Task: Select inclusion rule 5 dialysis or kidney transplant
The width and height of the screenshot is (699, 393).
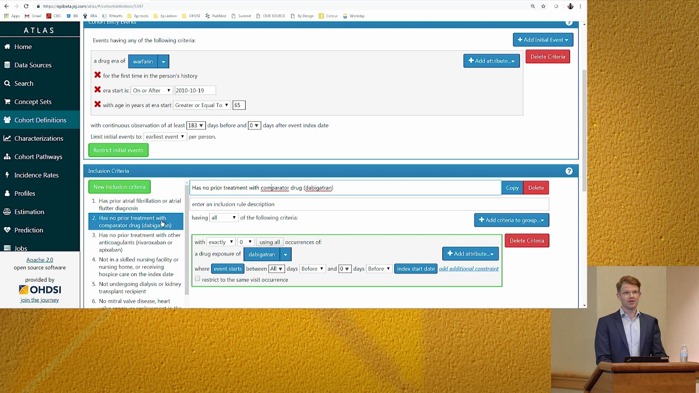Action: [x=136, y=288]
